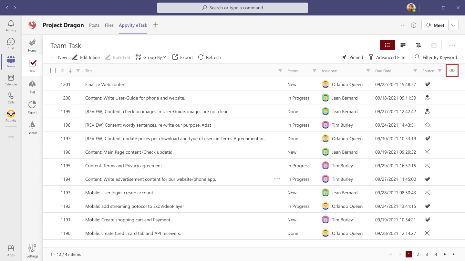
Task: Go to eTask Home in the app sidebar
Action: pos(32,45)
